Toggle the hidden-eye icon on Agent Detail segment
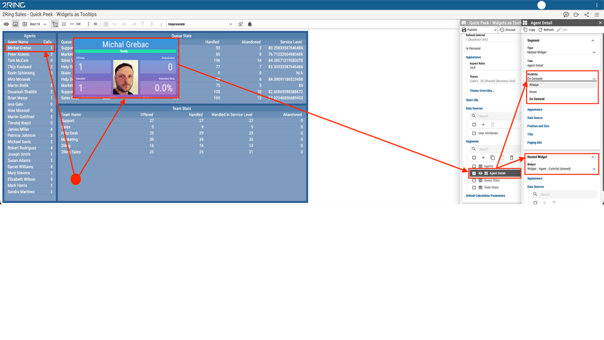Screen dimensions: 604x340 (x=480, y=173)
